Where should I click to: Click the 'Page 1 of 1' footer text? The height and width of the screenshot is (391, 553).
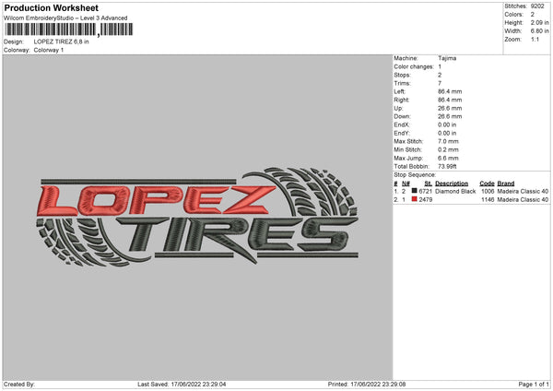(x=534, y=385)
